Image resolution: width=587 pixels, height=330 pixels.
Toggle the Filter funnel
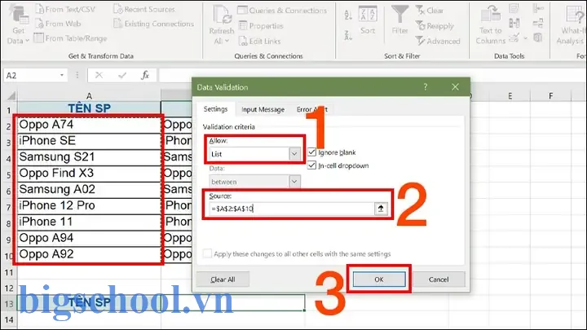coord(399,20)
